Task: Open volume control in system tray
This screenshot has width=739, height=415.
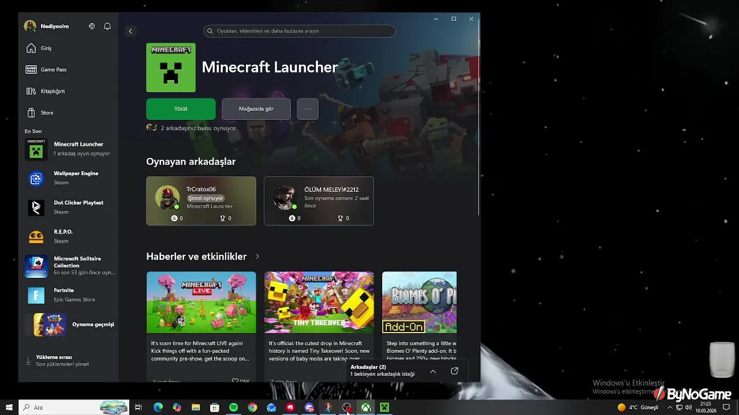Action: click(689, 408)
